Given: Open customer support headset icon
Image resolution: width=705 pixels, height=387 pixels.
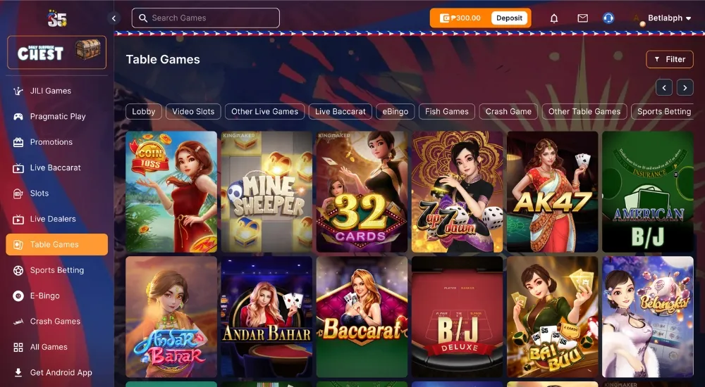Looking at the screenshot, I should click(608, 18).
